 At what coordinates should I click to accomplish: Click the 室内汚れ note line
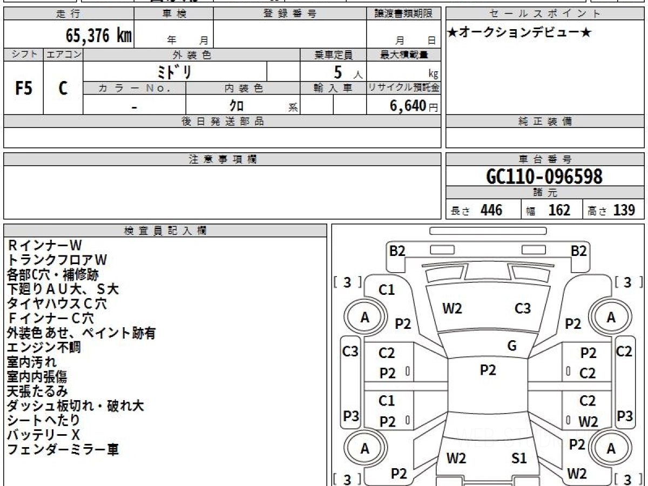coord(31,362)
